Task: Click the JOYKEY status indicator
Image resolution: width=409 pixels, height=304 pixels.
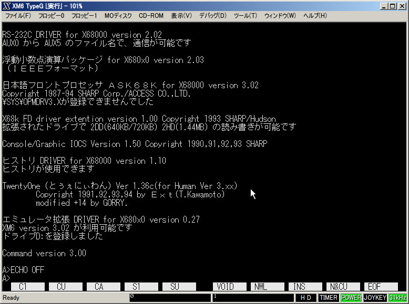Action: [x=375, y=298]
